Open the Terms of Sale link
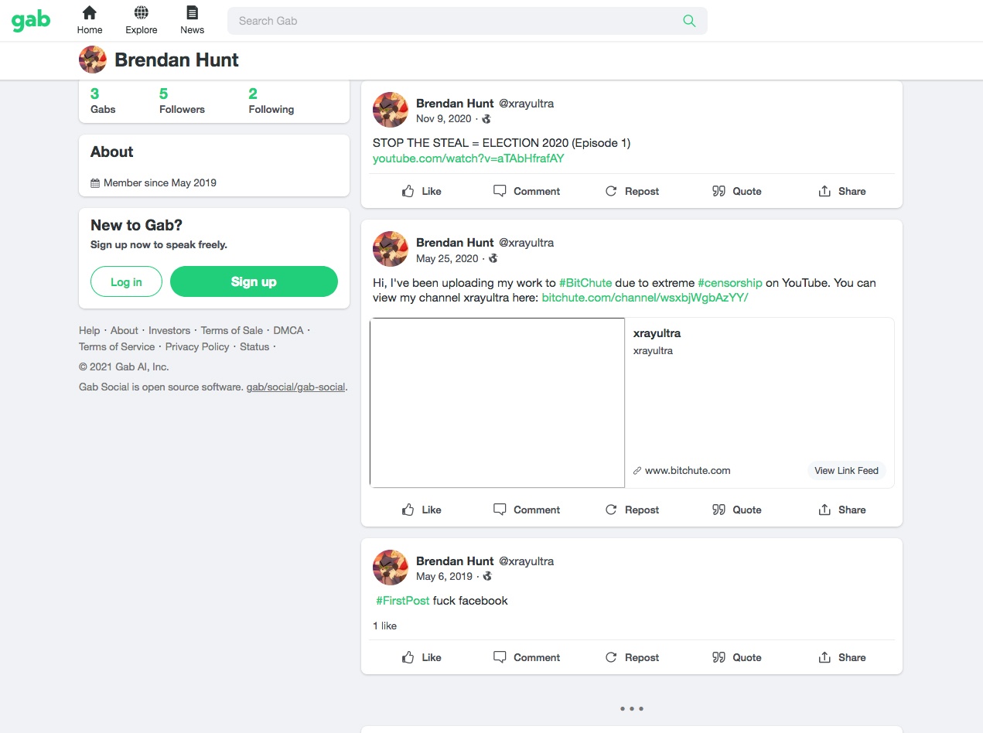The height and width of the screenshot is (733, 983). tap(231, 330)
